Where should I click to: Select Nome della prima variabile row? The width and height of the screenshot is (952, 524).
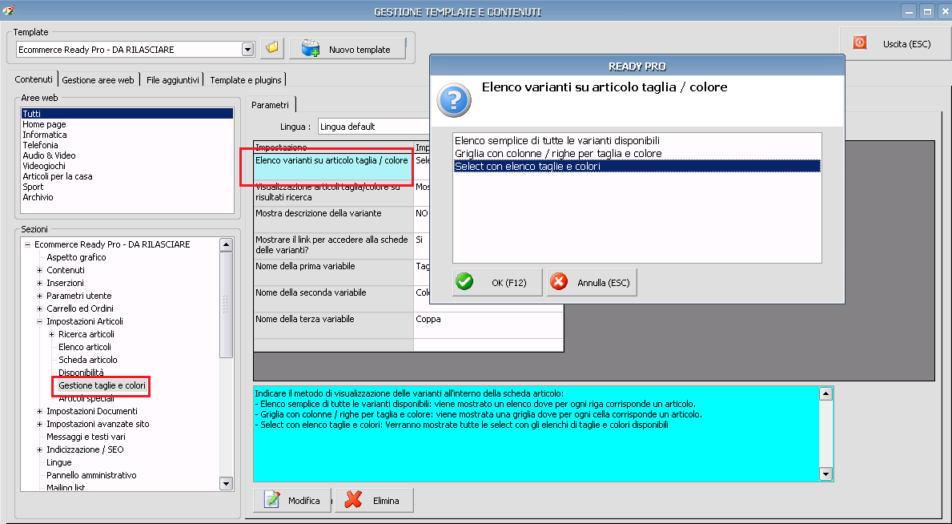(333, 272)
